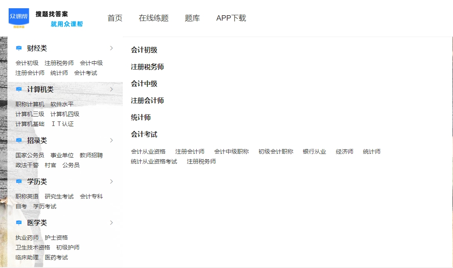Expand the 医学类 section chevron

(x=111, y=223)
